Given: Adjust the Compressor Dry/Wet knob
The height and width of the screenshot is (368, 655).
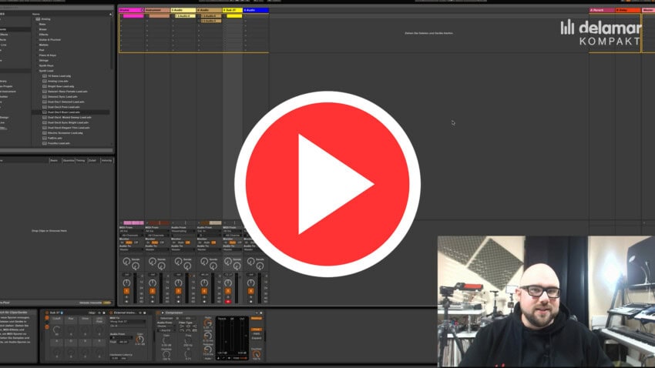Looking at the screenshot, I should point(257,354).
